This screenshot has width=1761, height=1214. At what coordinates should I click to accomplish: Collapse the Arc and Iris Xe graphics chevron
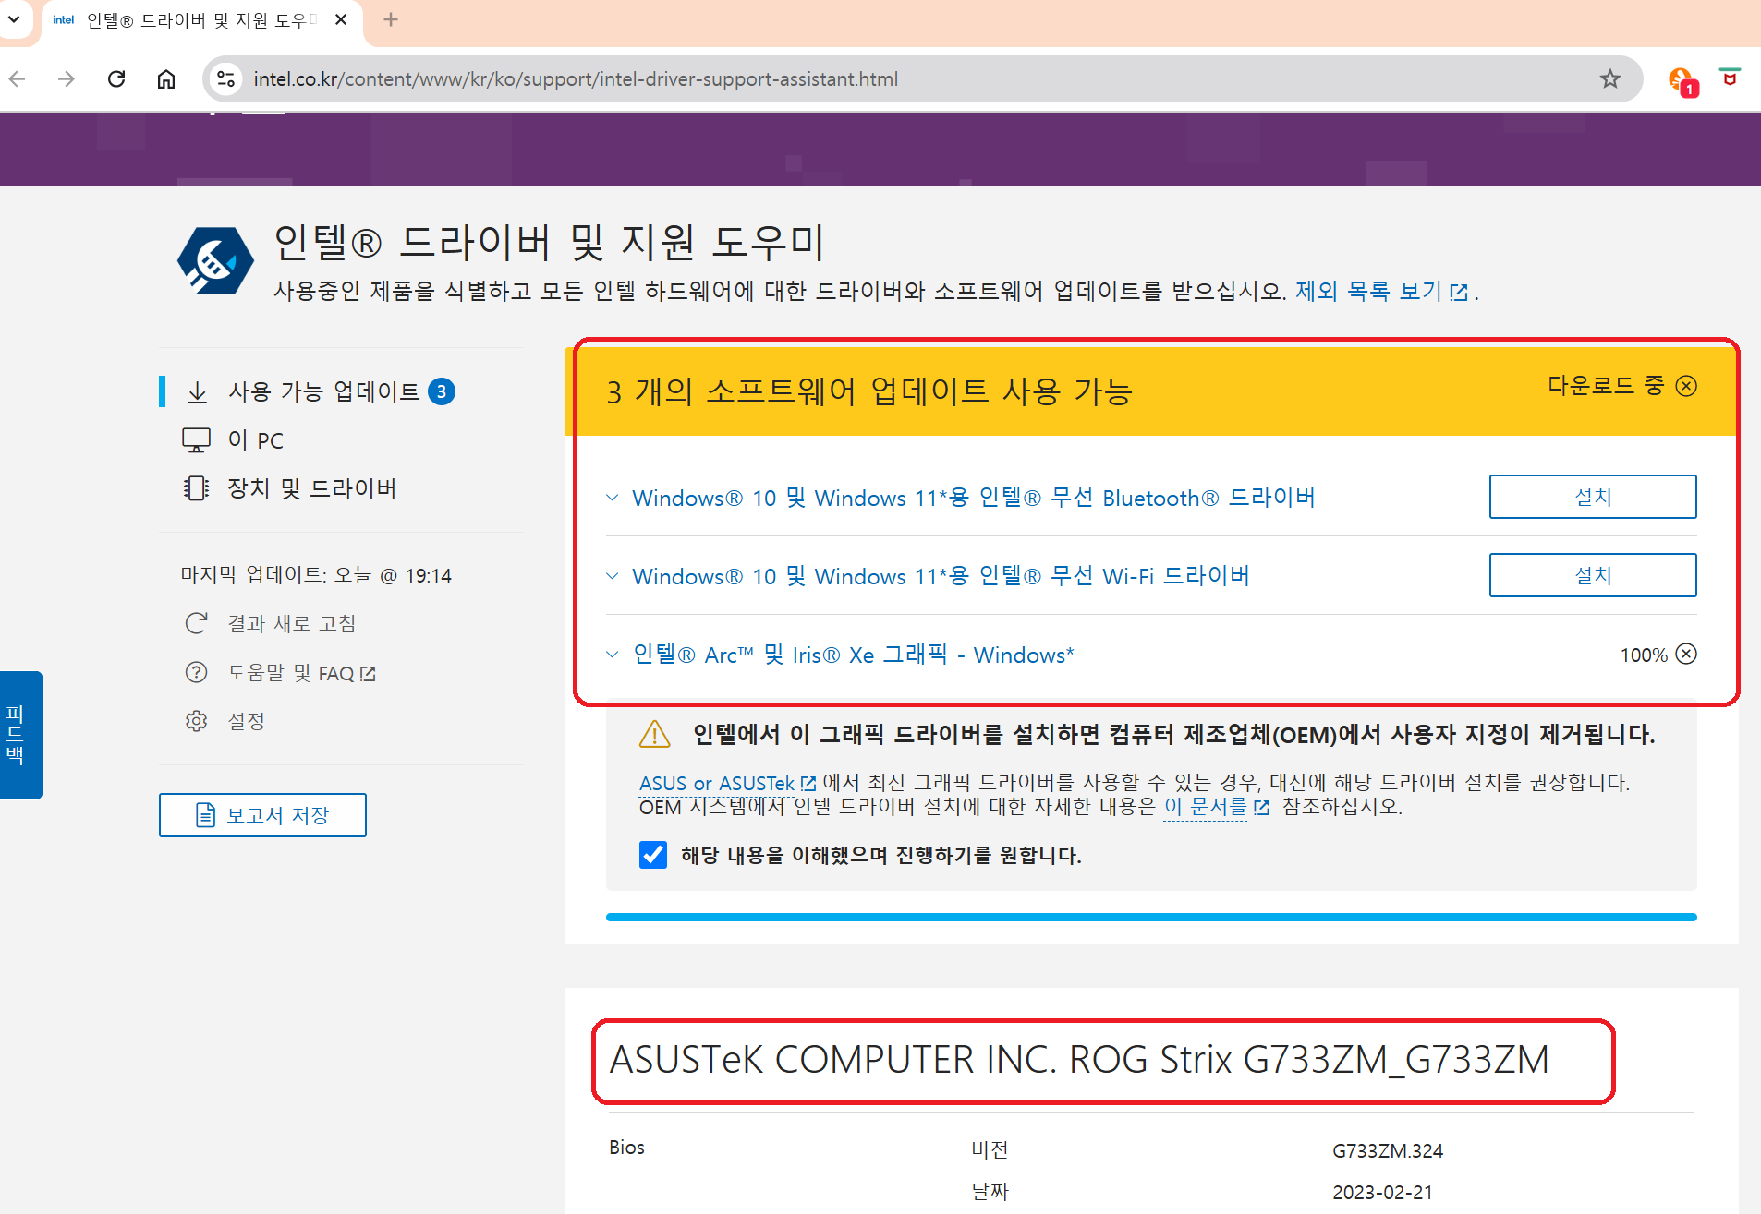613,655
